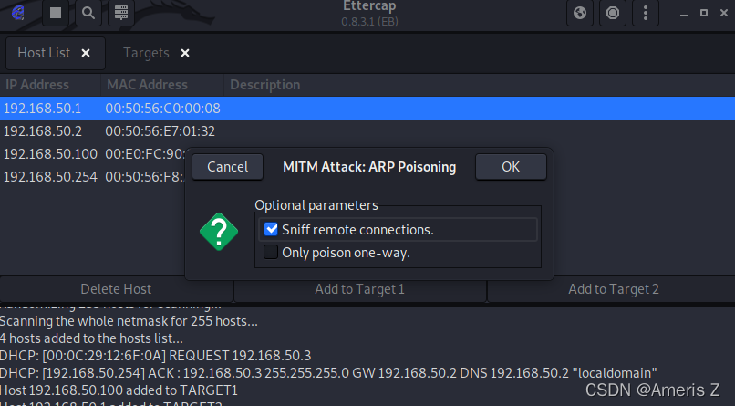Click log line 'Host 192.168.50.100 added to TARGET1'
735x406 pixels.
pyautogui.click(x=119, y=390)
